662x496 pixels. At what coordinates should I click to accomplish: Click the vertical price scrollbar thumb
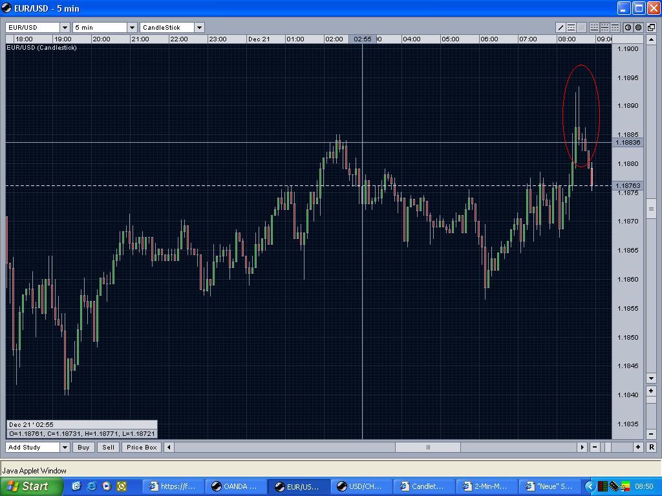click(651, 209)
